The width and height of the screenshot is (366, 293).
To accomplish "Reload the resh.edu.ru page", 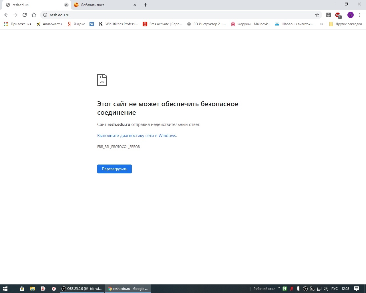I will pos(25,15).
